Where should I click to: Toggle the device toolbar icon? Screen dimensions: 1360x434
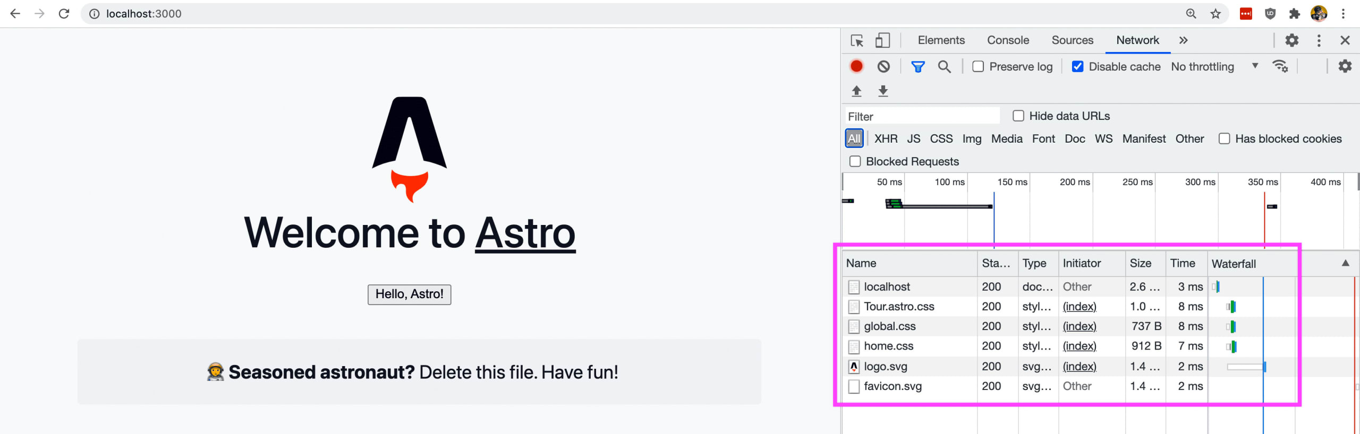coord(882,40)
